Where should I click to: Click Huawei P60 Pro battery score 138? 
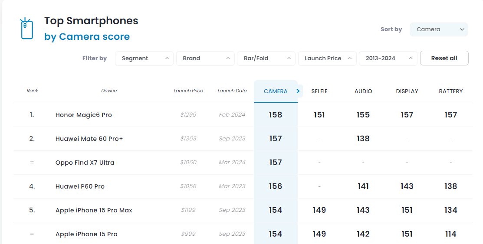tap(450, 186)
